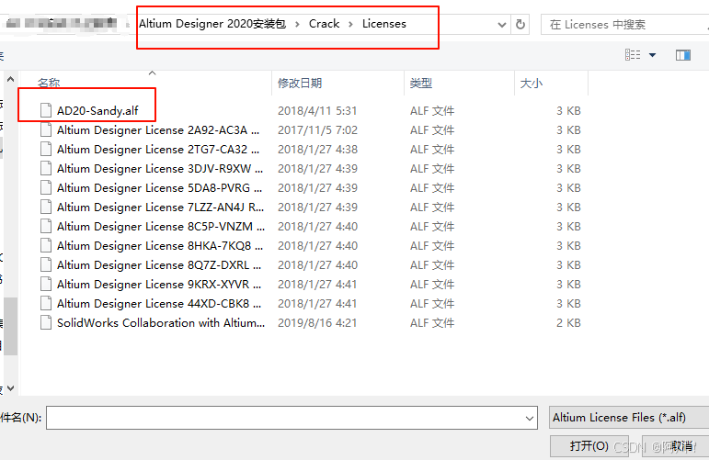Select Altium Designer License 3DJV-R9XW file

click(x=160, y=169)
